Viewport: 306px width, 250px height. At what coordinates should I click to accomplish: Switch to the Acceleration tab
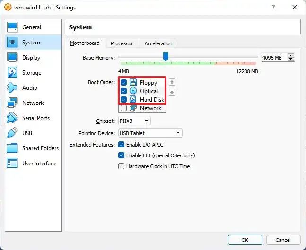click(x=158, y=43)
